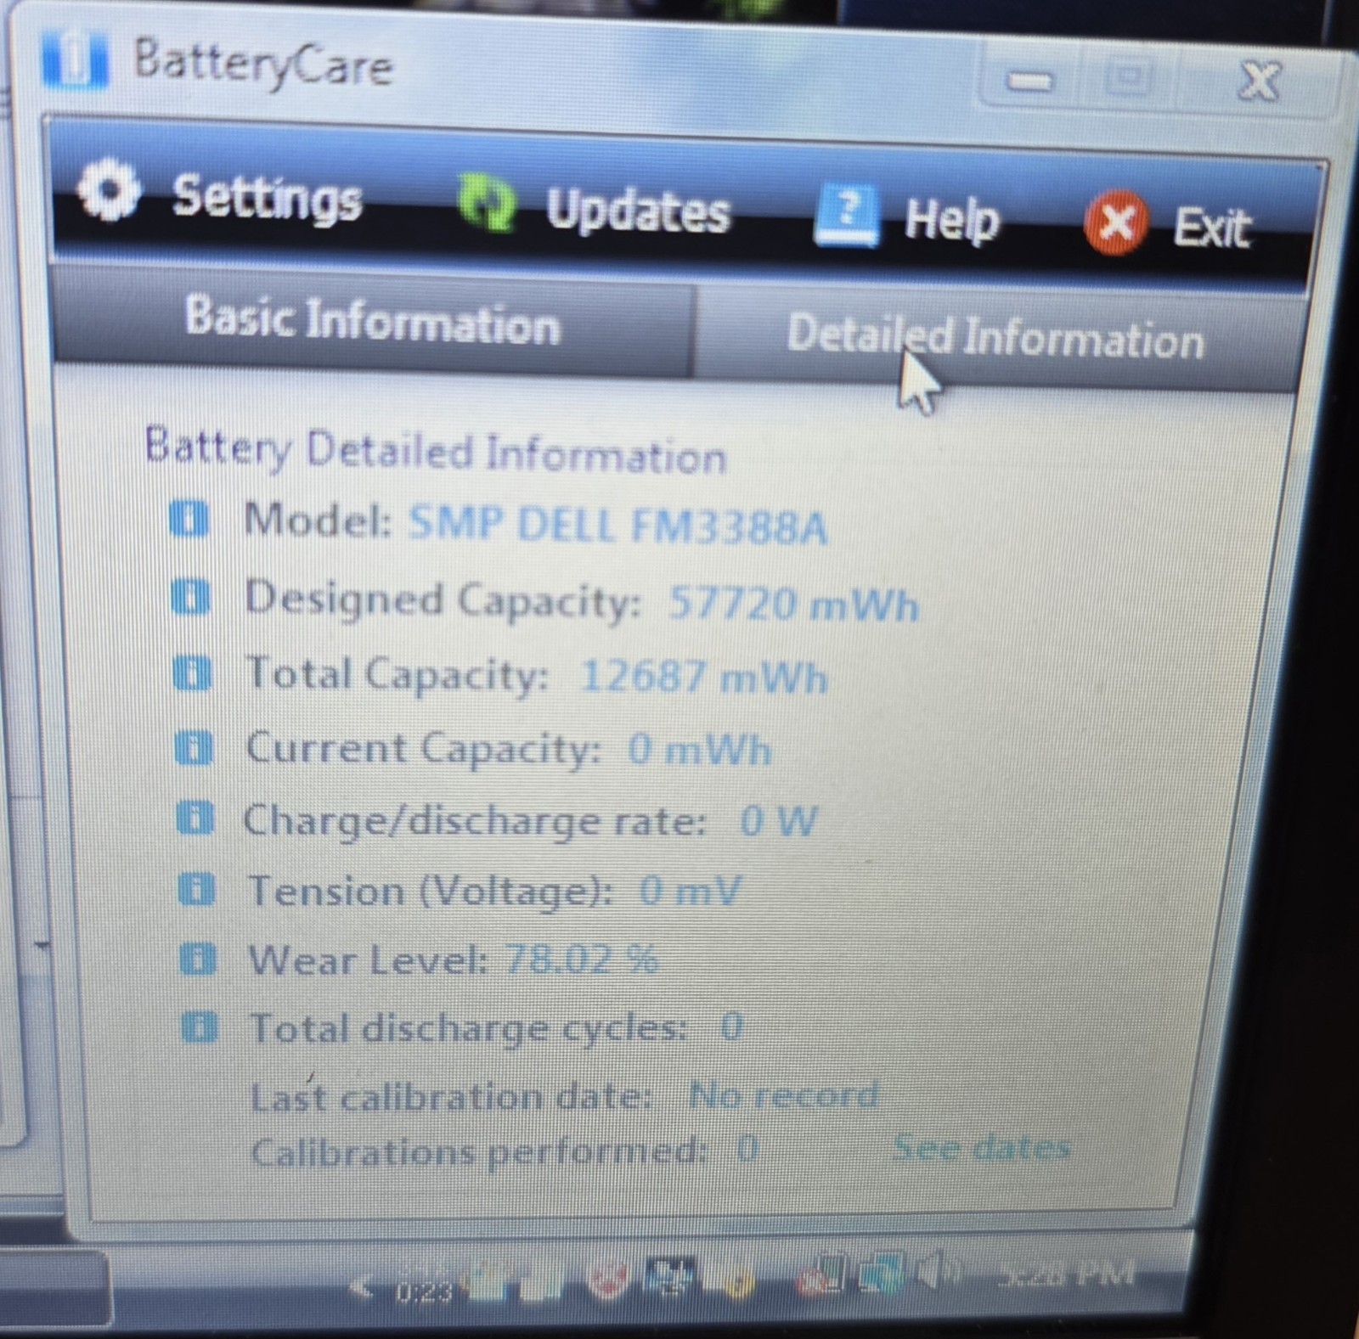Viewport: 1359px width, 1339px height.
Task: Open BatteryCare Settings gear icon
Action: pos(107,190)
